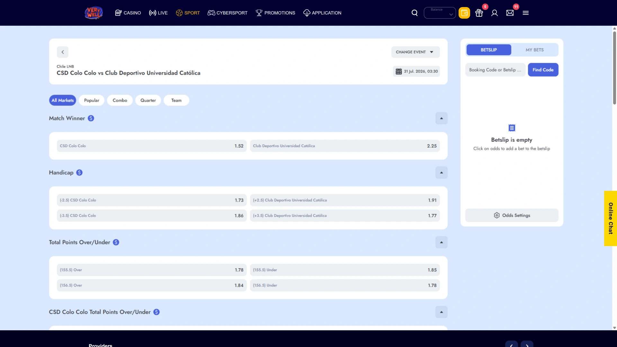
Task: Open the envelope messages icon
Action: tap(510, 13)
